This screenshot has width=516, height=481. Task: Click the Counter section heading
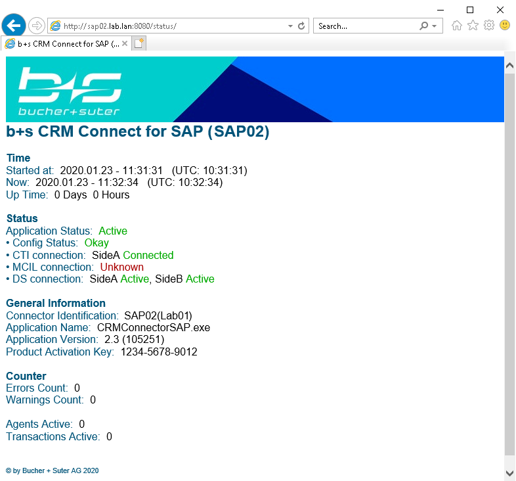pos(26,377)
